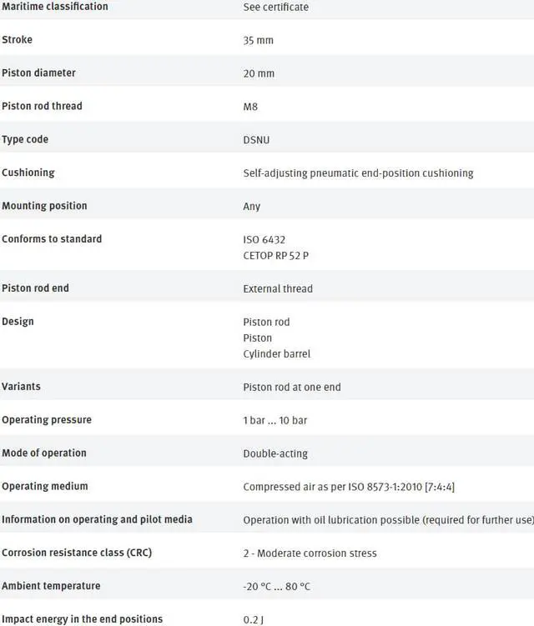The height and width of the screenshot is (626, 534).
Task: Click the 'DSNU' type code value
Action: tap(256, 140)
